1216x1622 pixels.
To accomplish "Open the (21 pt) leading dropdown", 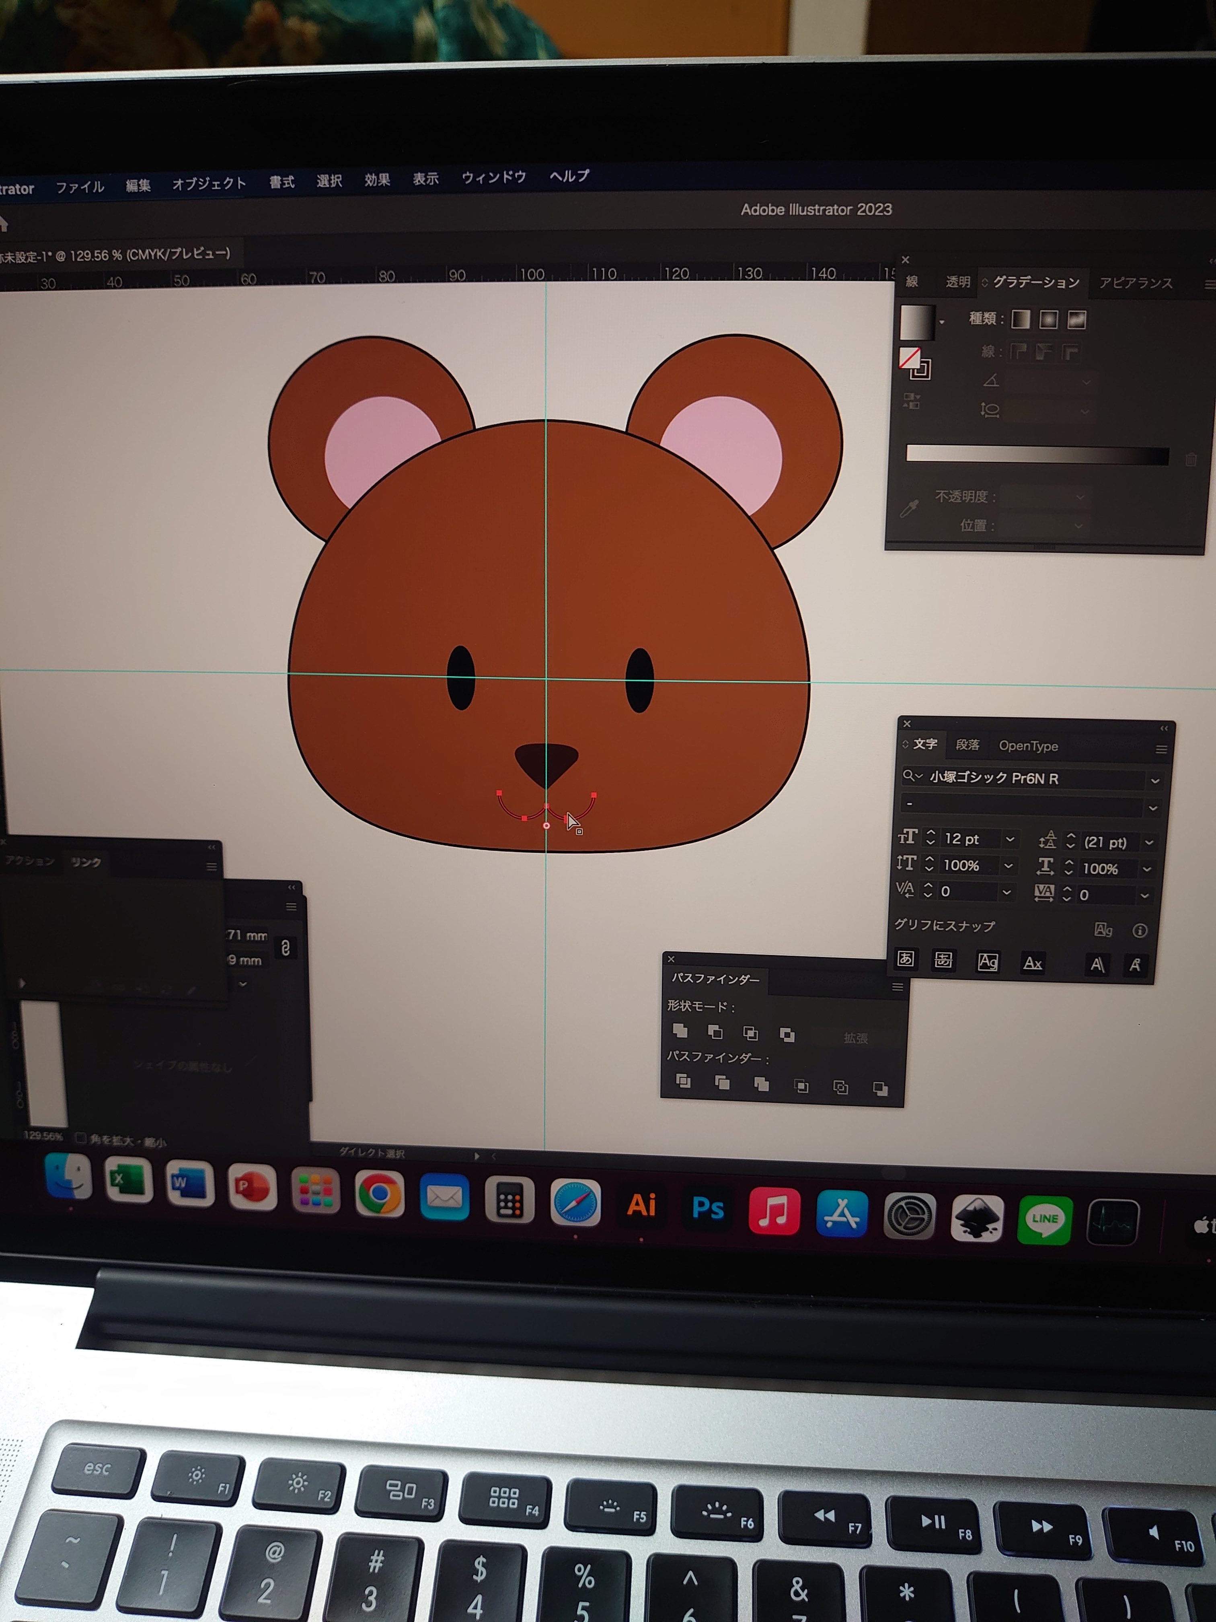I will [x=1148, y=842].
